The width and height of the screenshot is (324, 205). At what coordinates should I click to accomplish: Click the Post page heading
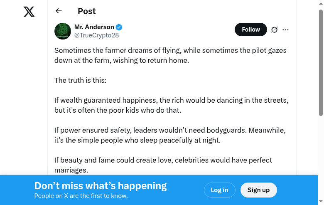click(86, 11)
